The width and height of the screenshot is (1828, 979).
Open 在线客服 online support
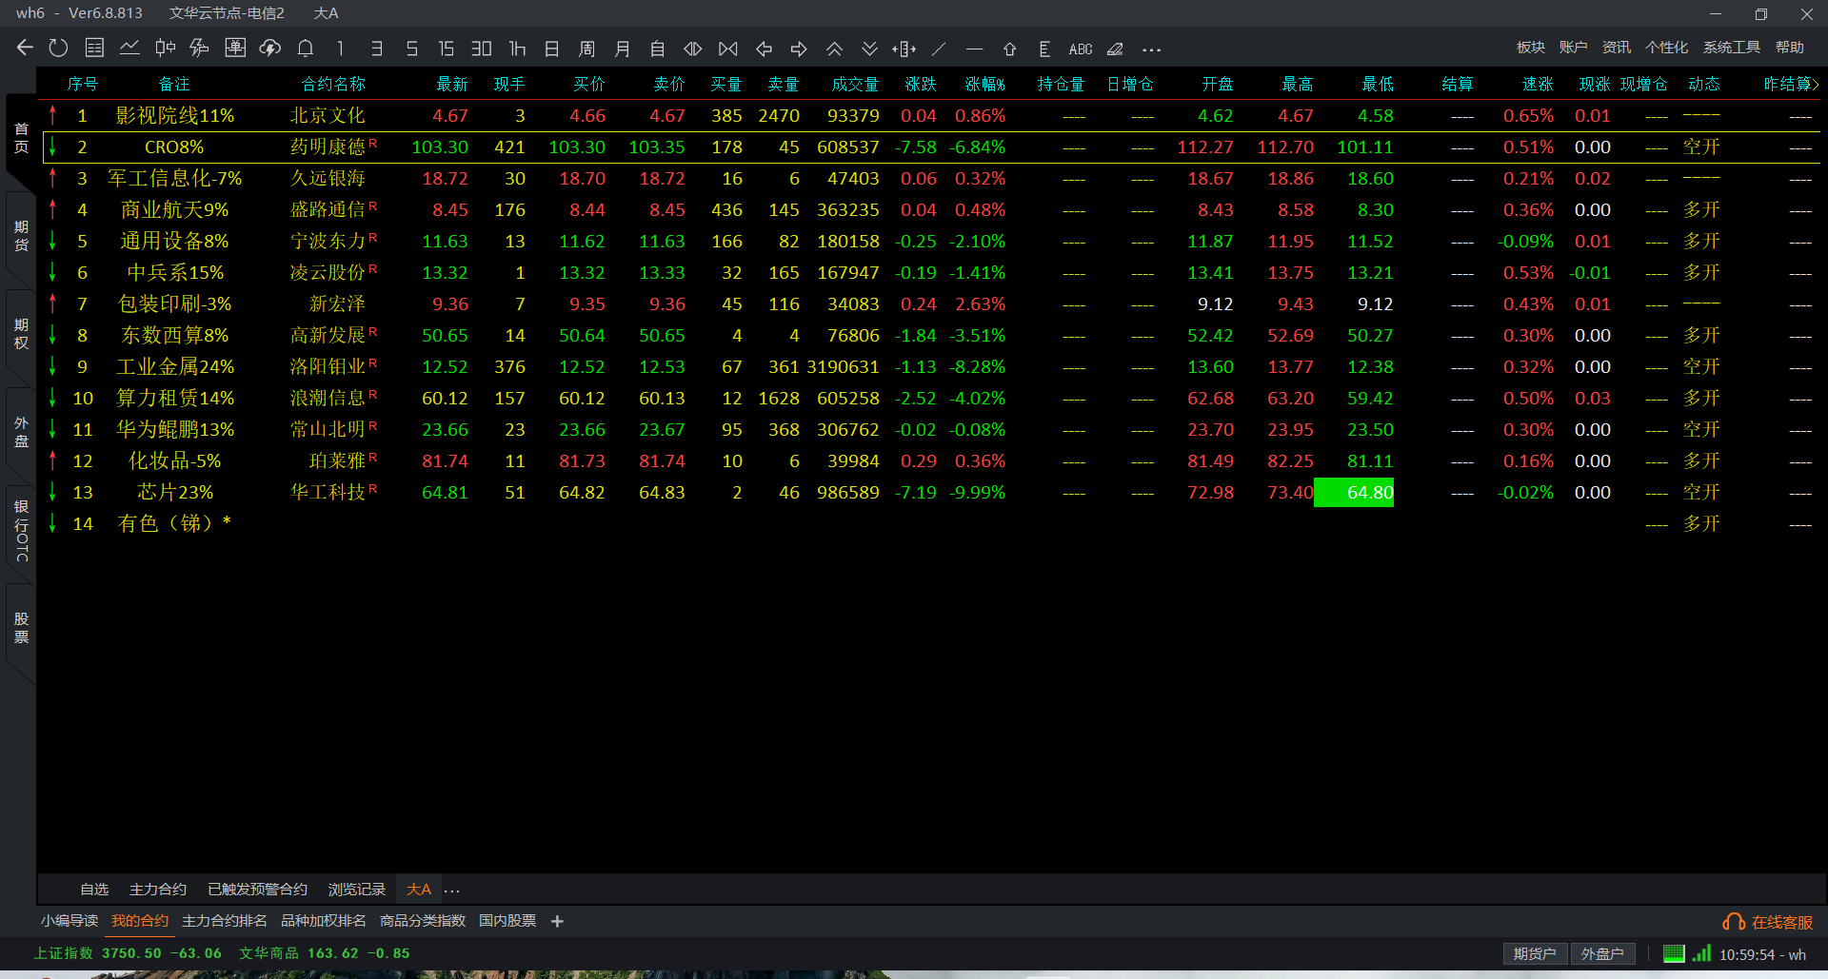(1768, 922)
